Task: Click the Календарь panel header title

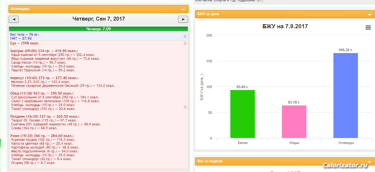Action: tap(20, 9)
